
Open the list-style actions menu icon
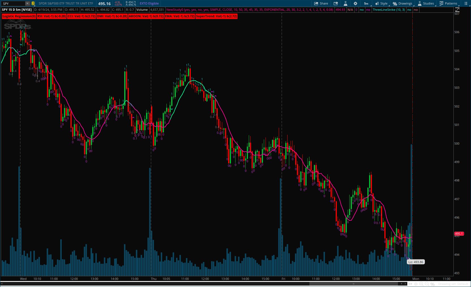466,3
